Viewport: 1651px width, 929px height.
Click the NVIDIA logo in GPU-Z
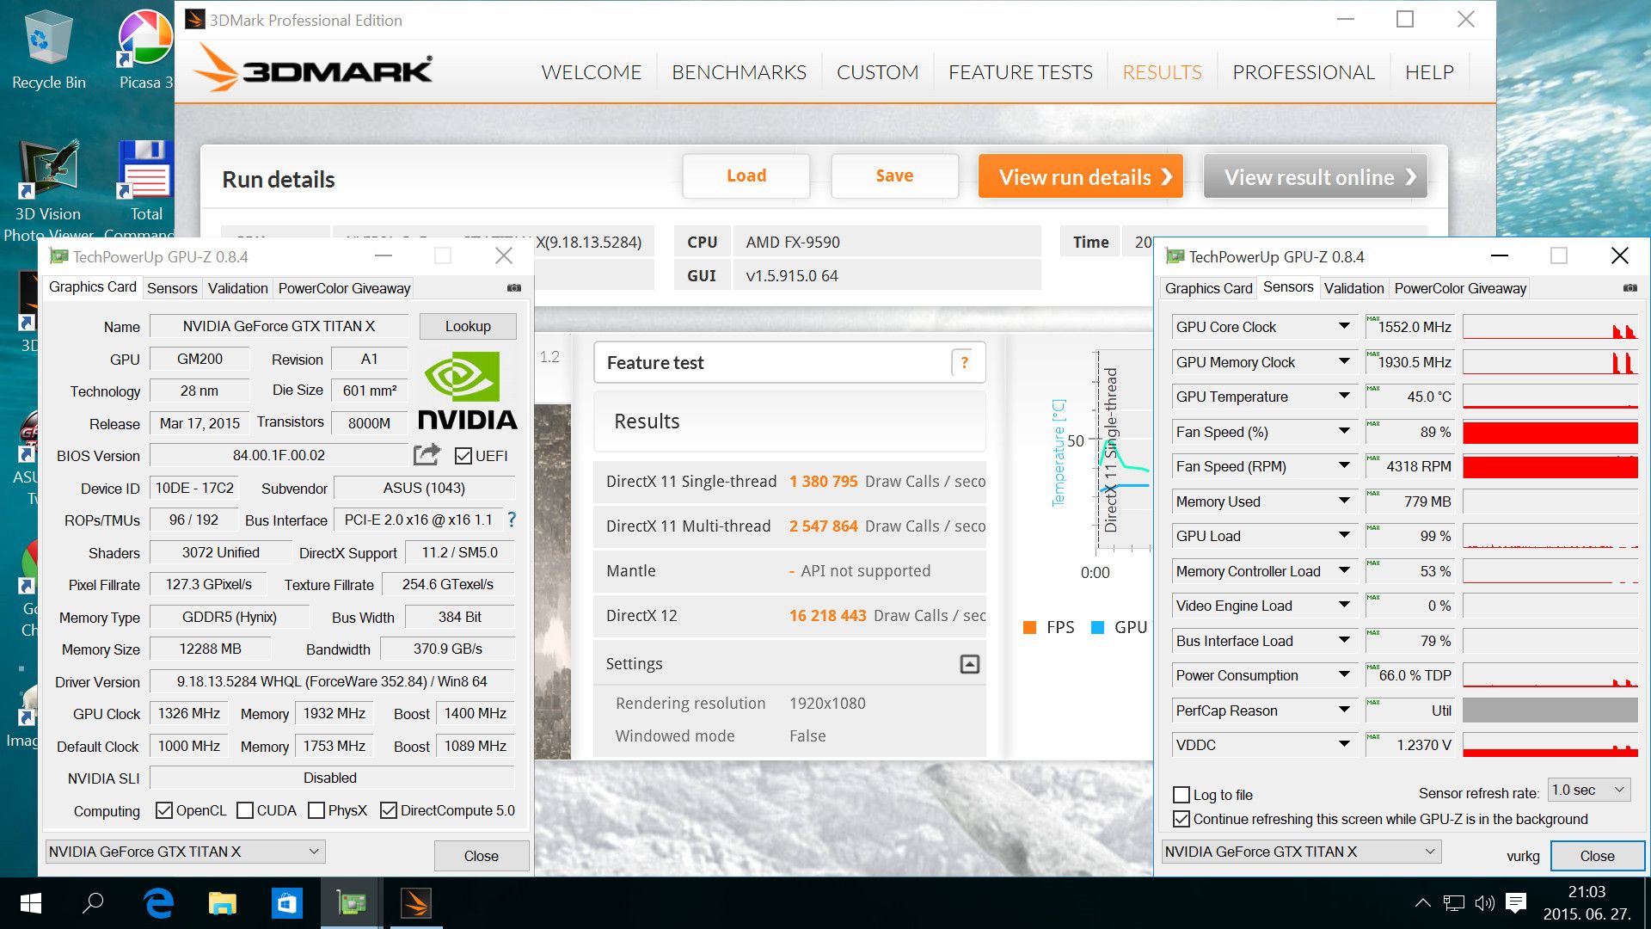(x=467, y=391)
